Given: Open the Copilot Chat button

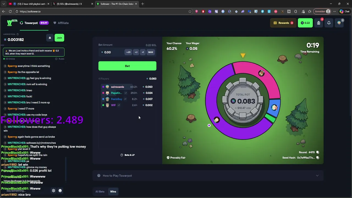Looking at the screenshot, I should [344, 12].
